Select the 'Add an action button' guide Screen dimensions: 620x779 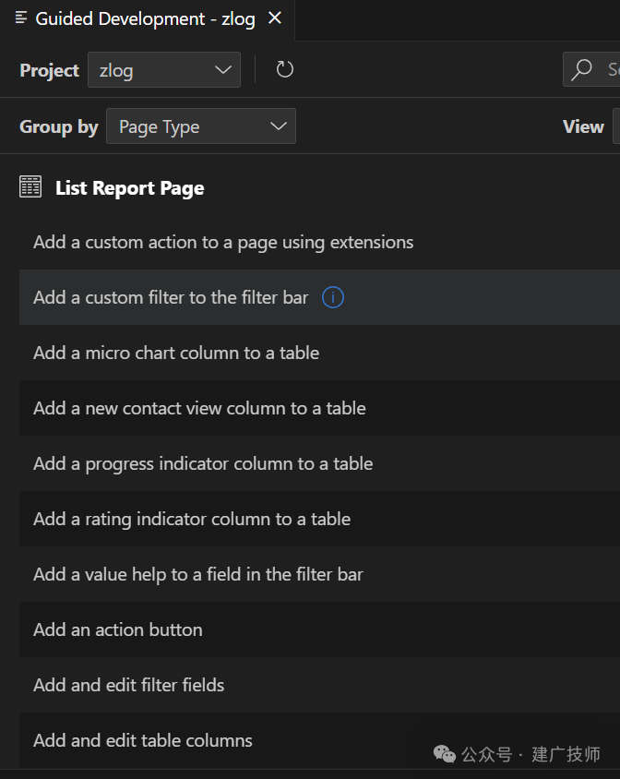coord(319,630)
